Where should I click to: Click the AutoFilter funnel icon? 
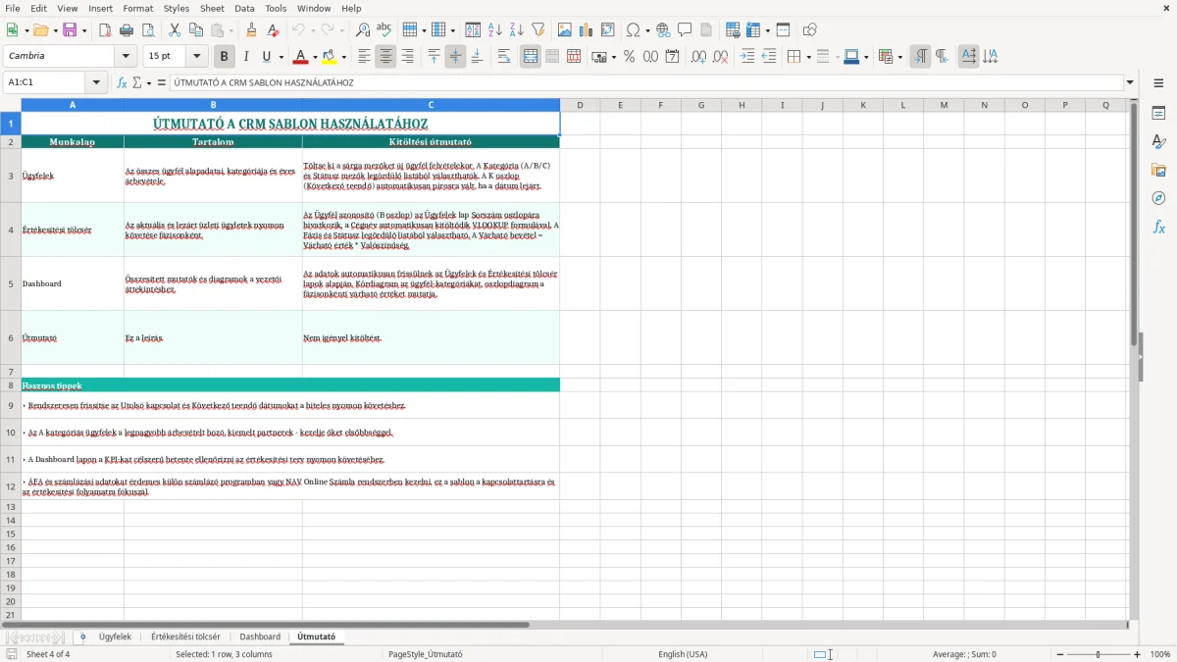(538, 30)
